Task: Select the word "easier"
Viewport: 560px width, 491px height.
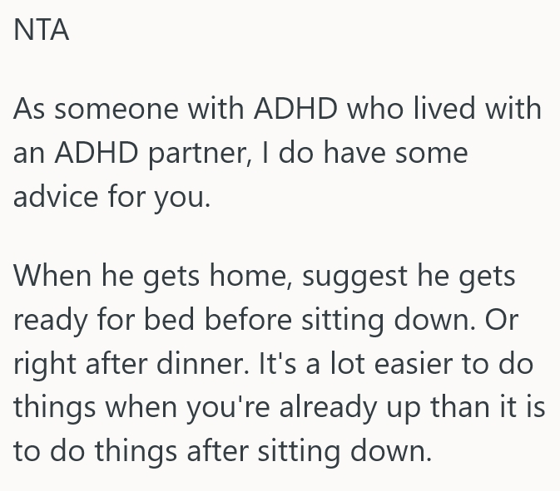Action: (x=418, y=364)
